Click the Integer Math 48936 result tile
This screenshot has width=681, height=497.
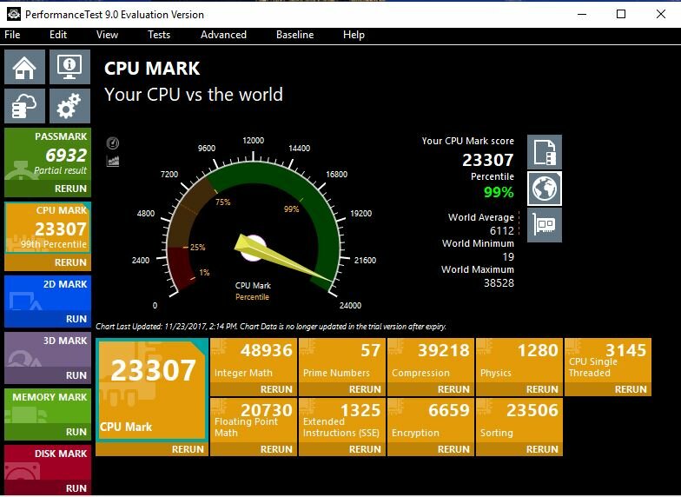[x=254, y=361]
